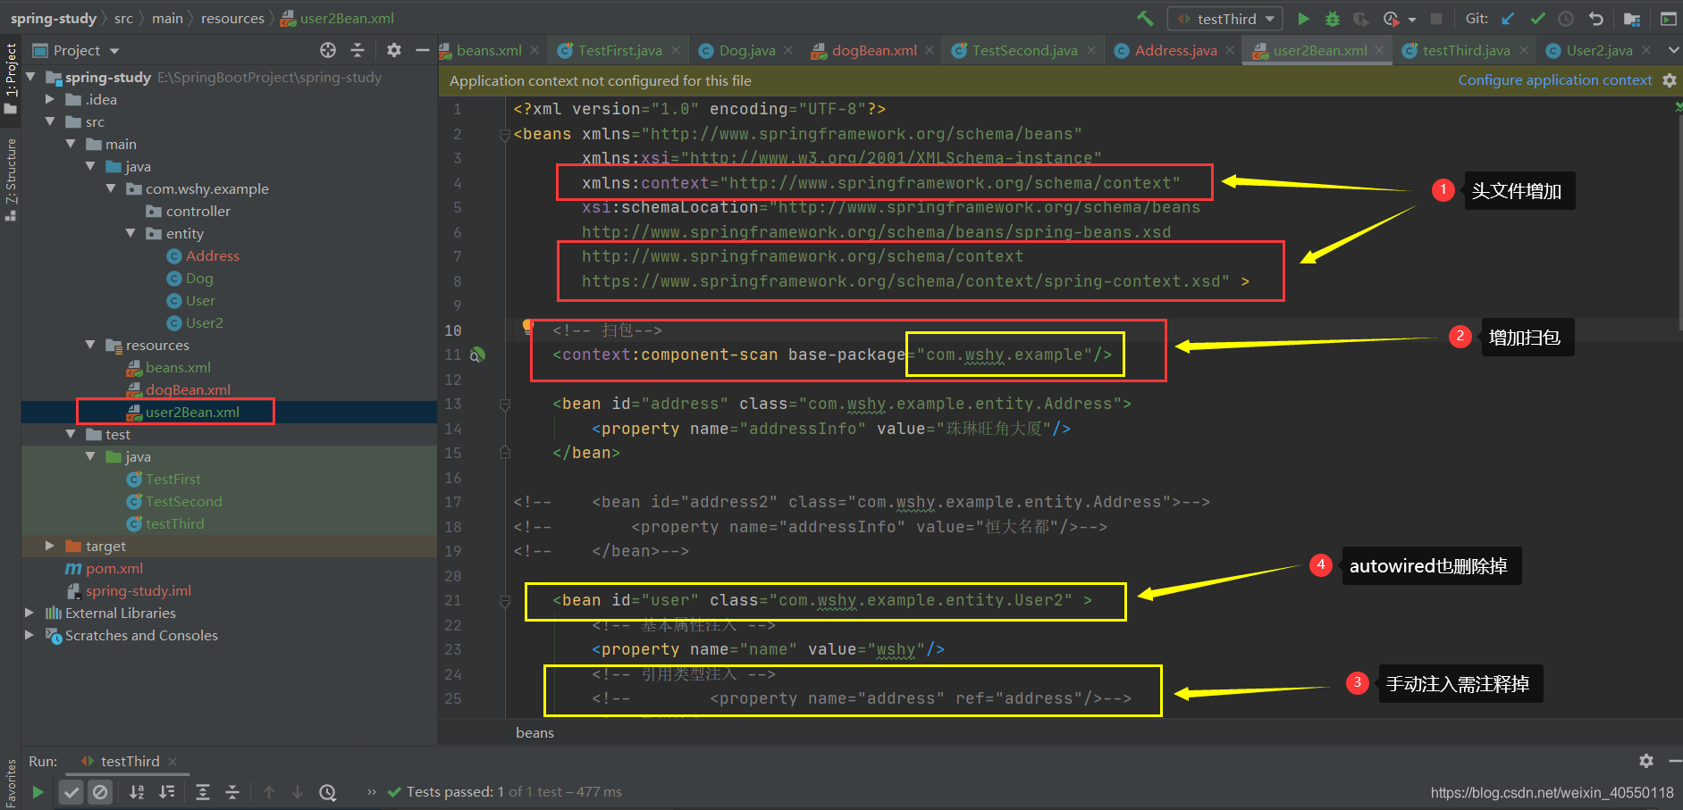Image resolution: width=1683 pixels, height=810 pixels.
Task: Switch to beans.xml editor tab
Action: pyautogui.click(x=489, y=51)
